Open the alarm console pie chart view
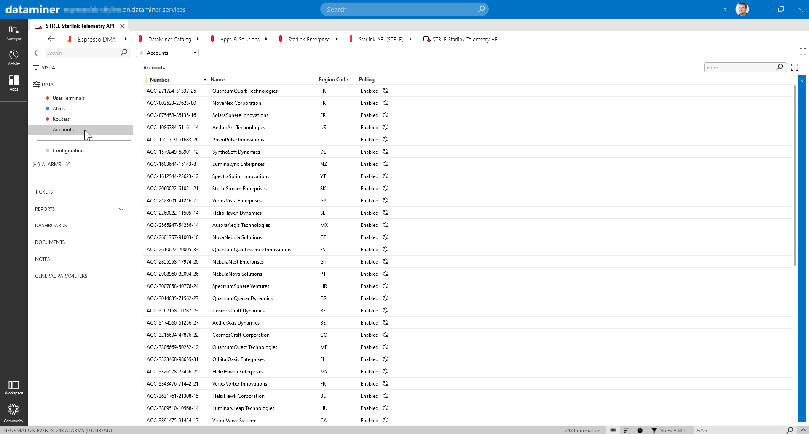 click(x=640, y=430)
